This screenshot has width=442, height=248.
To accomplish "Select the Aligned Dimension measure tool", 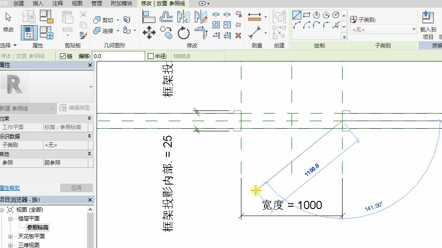I will [x=255, y=17].
